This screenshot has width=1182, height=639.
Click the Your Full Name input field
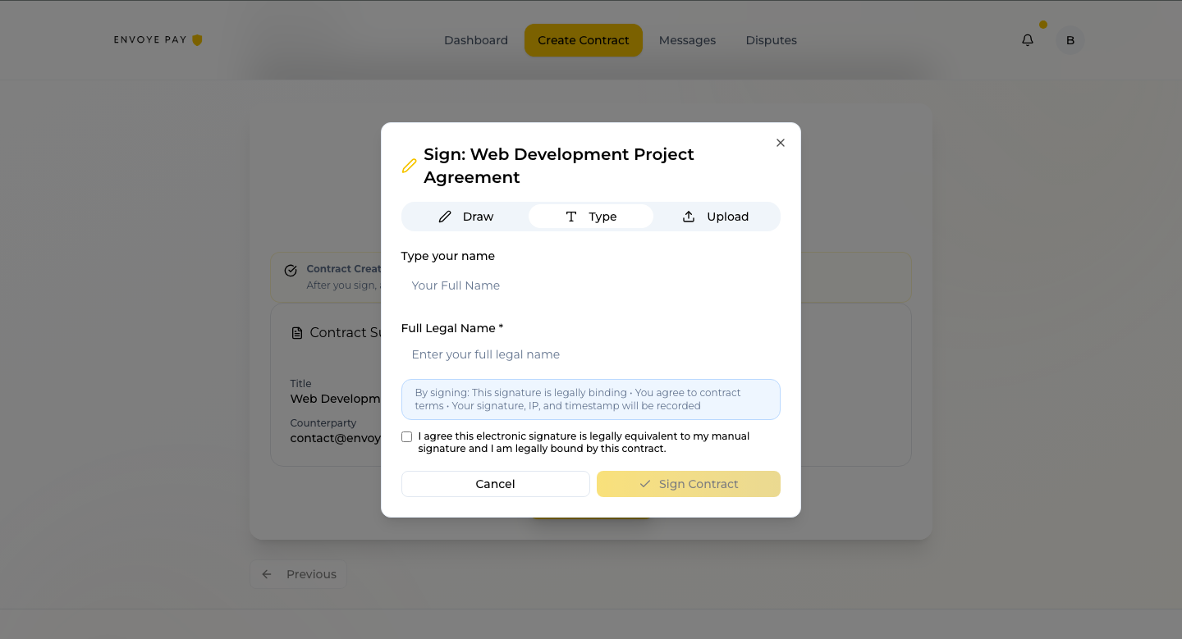(590, 285)
